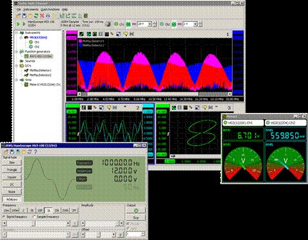
Task: Open the Instruments menu
Action: [x=31, y=10]
